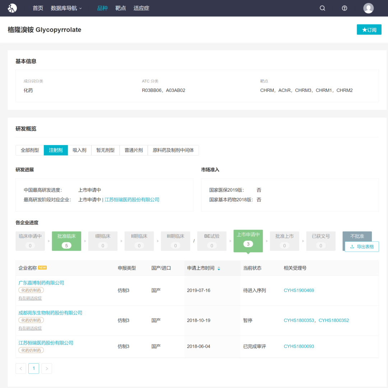Image resolution: width=388 pixels, height=388 pixels.
Task: Click the NEW badge beside 企业名称
Action: tap(42, 267)
